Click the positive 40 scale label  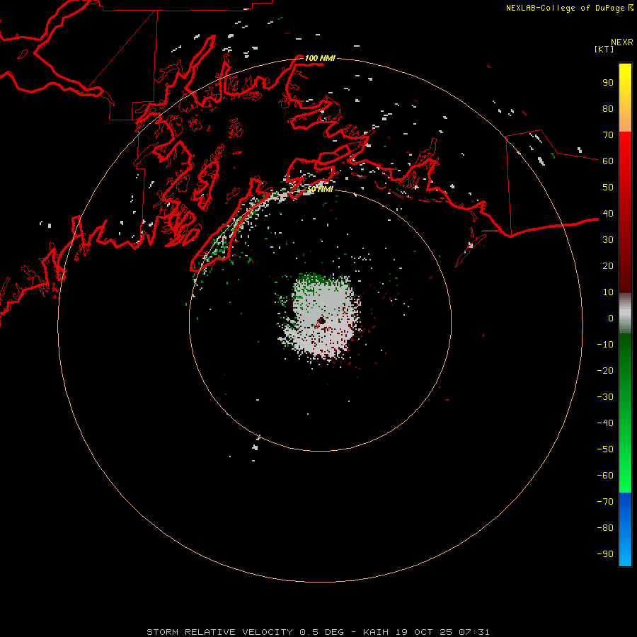coord(608,213)
